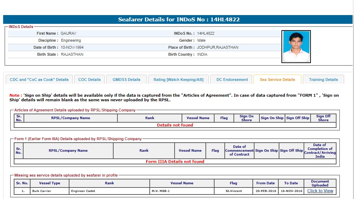The width and height of the screenshot is (354, 199).
Task: Click the seafarer's profile photo
Action: click(x=296, y=47)
